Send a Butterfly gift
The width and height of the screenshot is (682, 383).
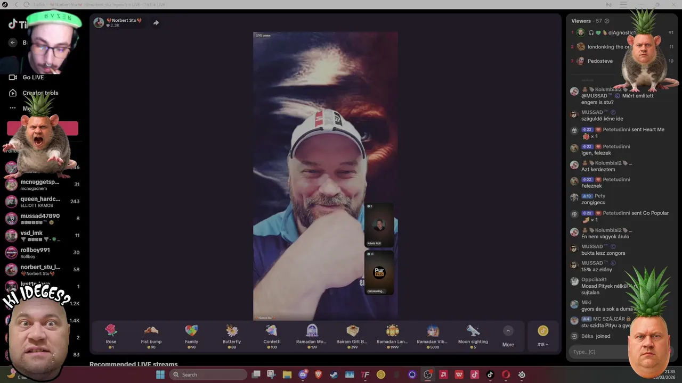[x=232, y=336]
